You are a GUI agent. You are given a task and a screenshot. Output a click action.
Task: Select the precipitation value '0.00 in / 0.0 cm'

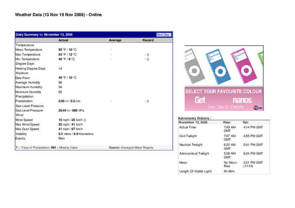point(69,101)
